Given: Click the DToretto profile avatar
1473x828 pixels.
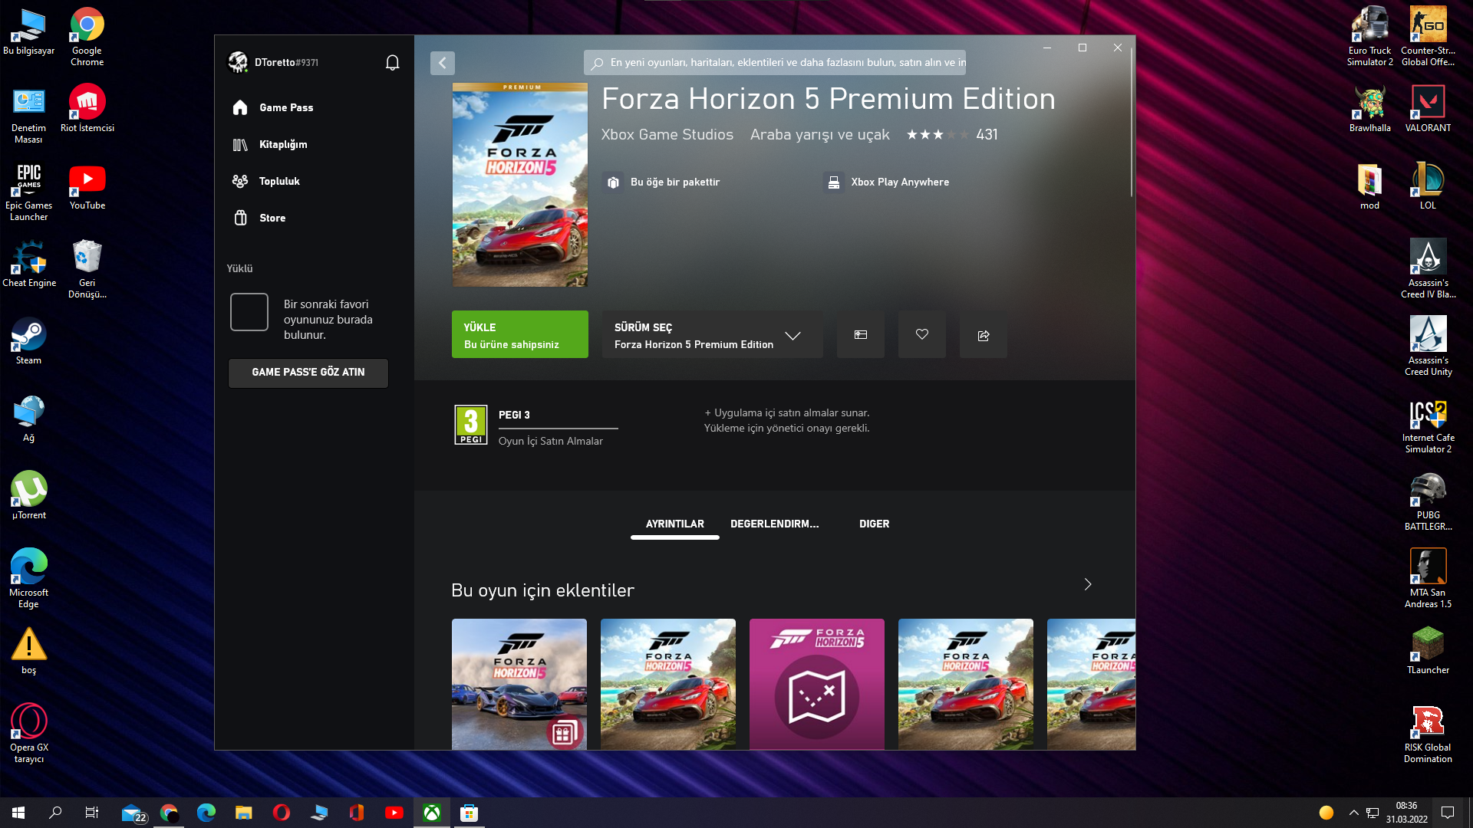Looking at the screenshot, I should tap(238, 62).
